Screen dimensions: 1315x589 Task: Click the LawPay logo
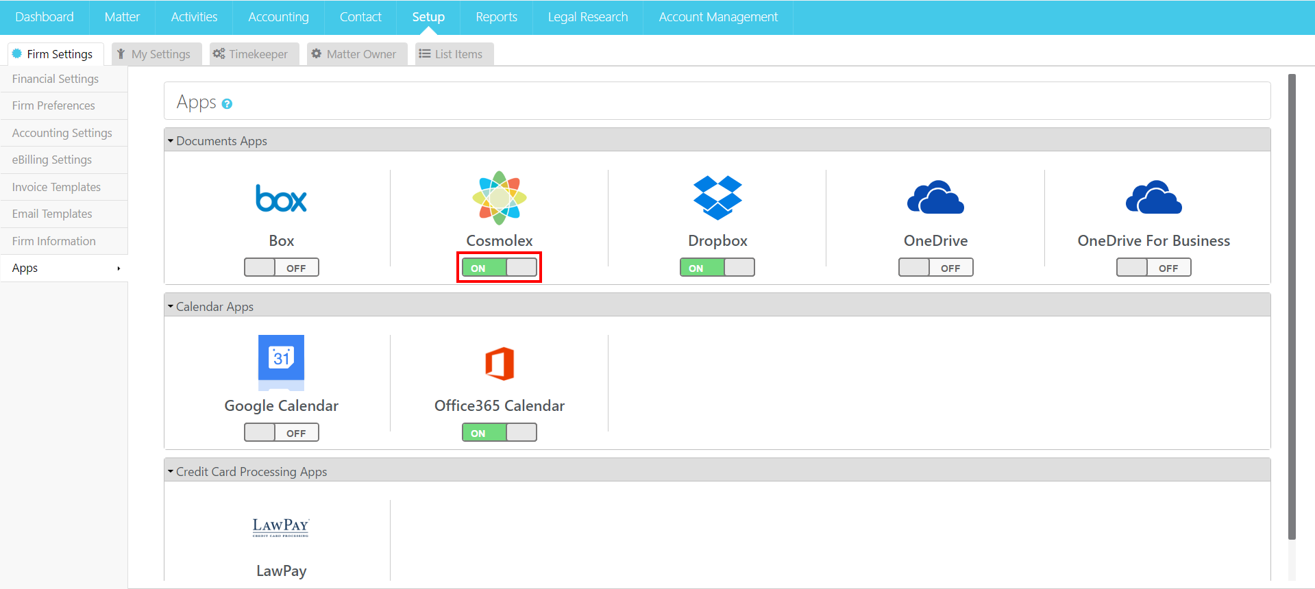[281, 527]
